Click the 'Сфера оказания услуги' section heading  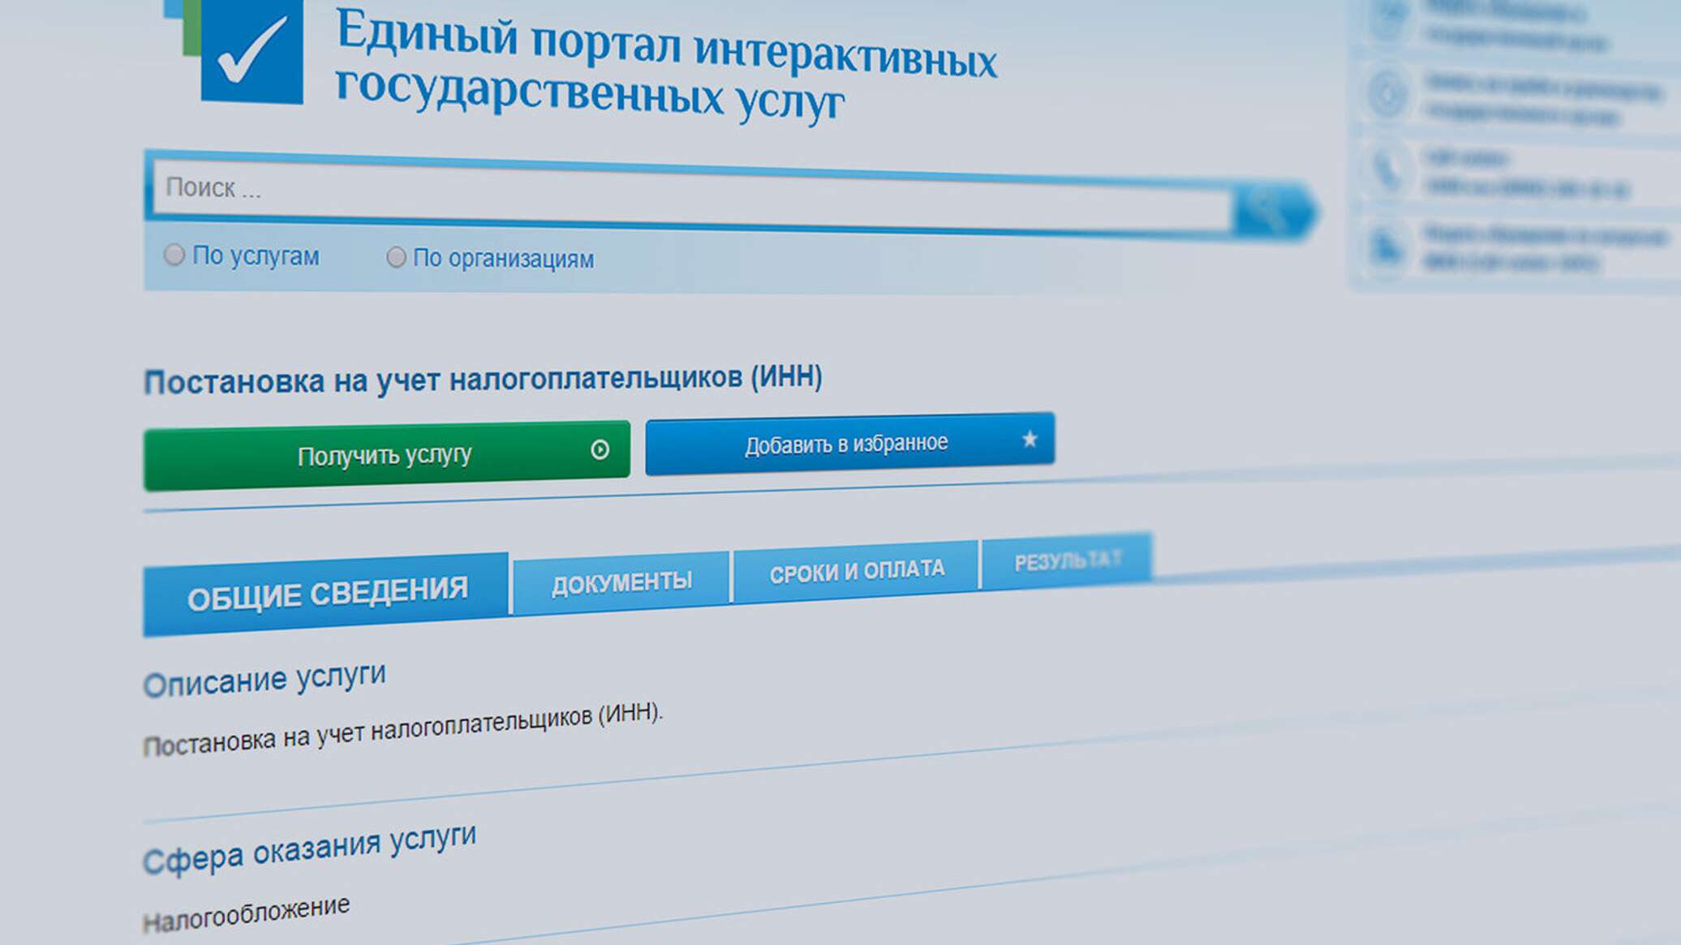pos(309,848)
